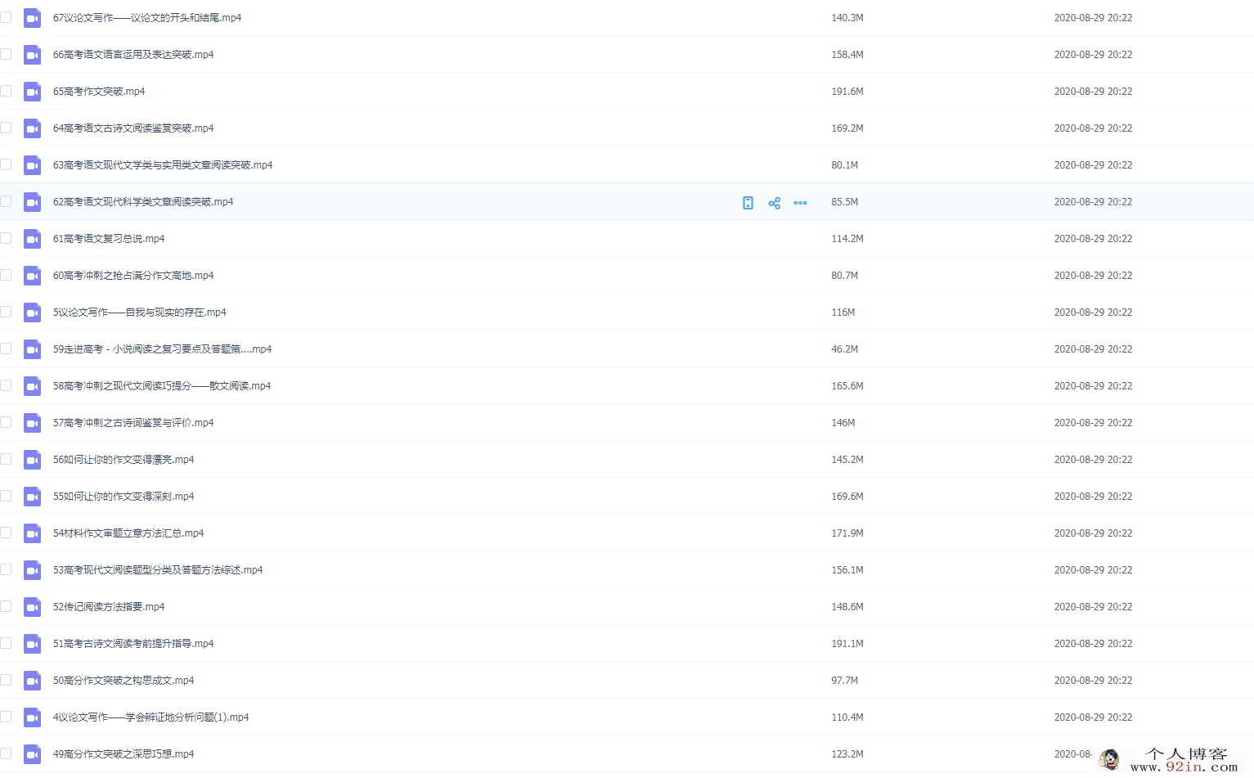Open file 58高考冲刺之现代文阅读巧提分——散文阅读.mp4
Screen dimensions: 1254x778
point(162,386)
